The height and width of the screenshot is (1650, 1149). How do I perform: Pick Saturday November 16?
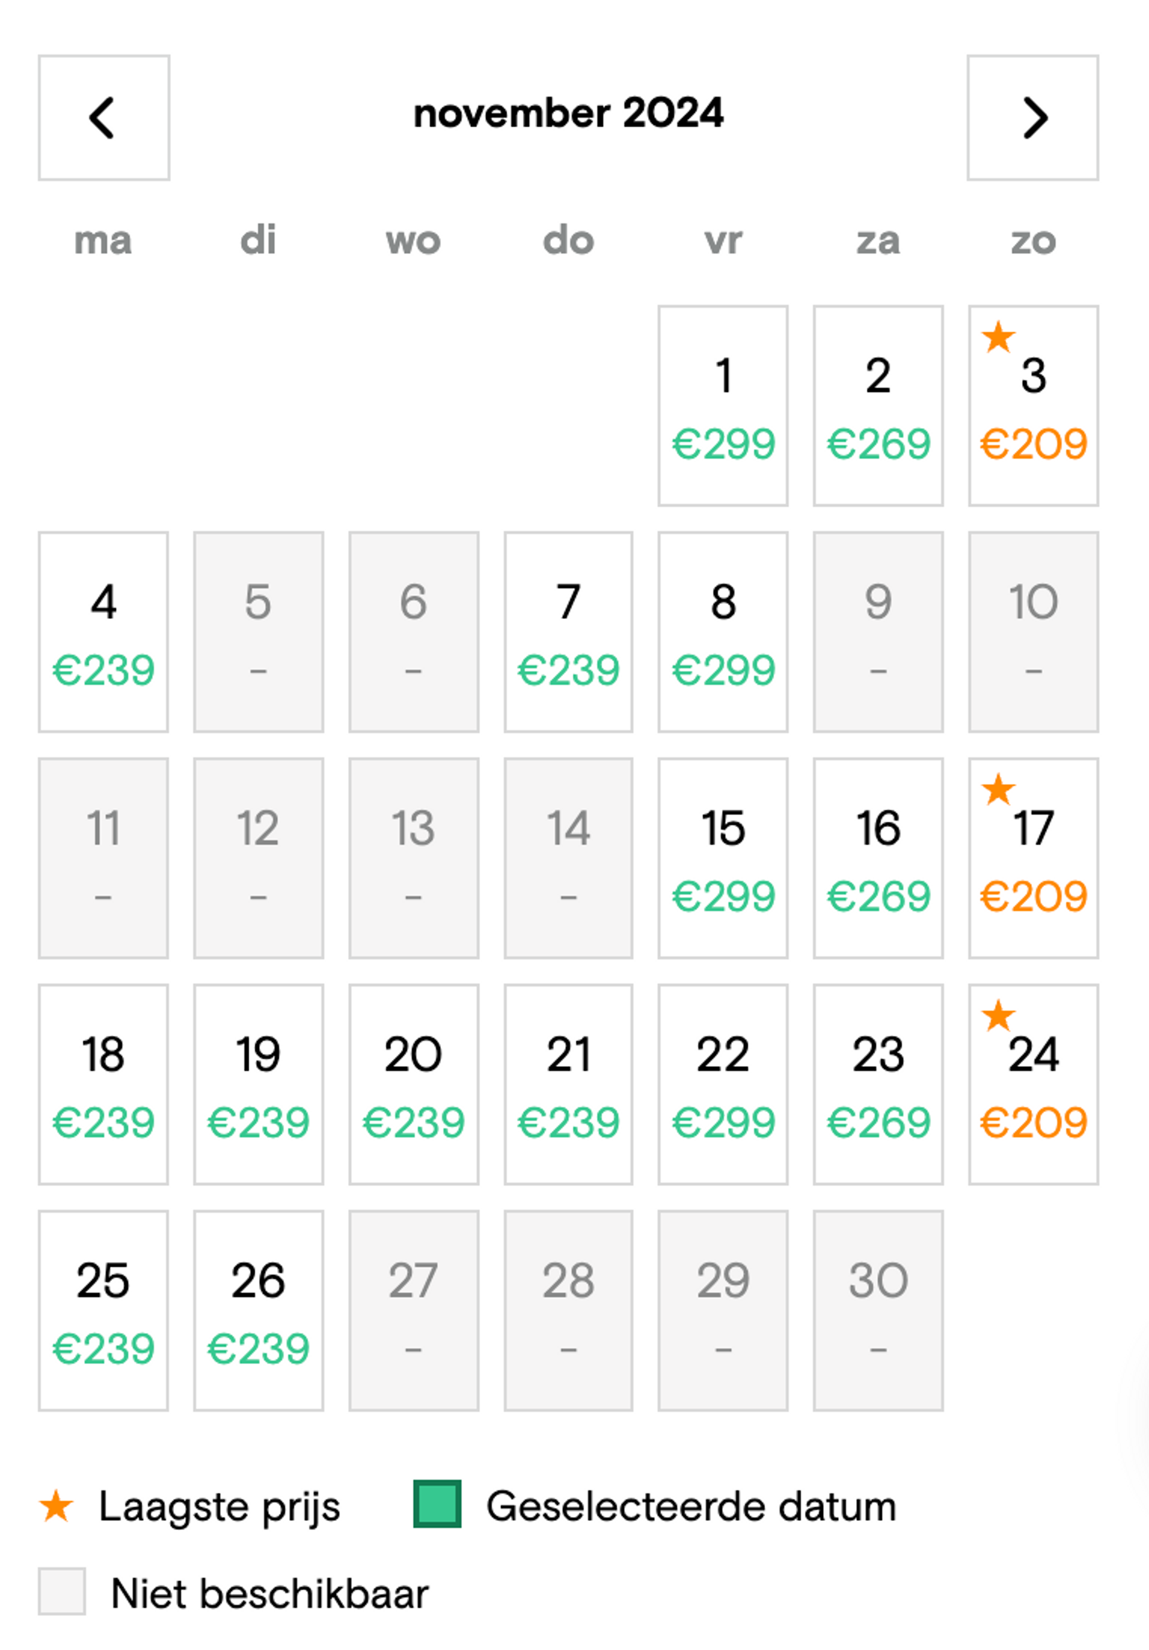pos(878,858)
